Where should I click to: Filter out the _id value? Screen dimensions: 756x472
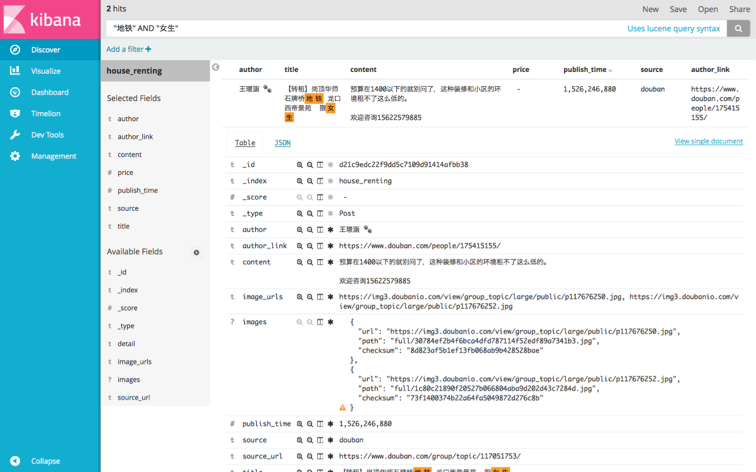(x=309, y=165)
